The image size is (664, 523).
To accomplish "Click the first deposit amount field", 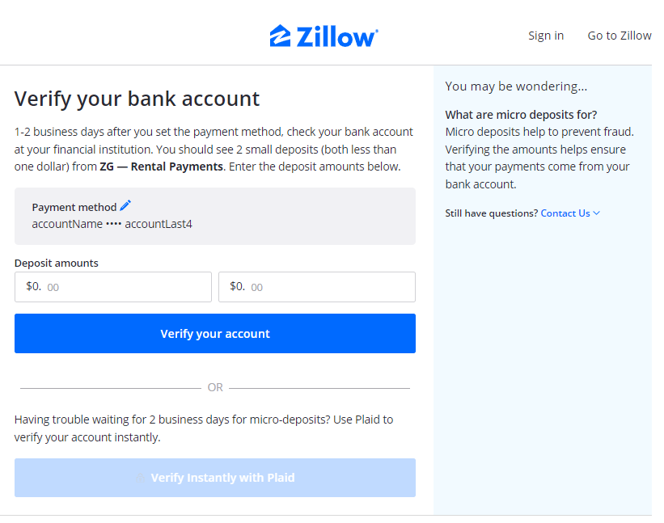I will (112, 286).
